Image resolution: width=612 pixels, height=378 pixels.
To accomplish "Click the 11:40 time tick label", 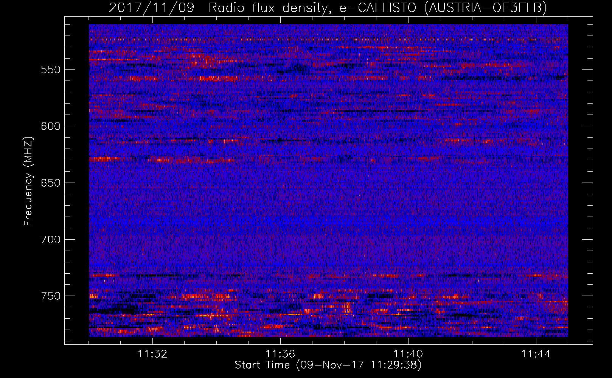I will click(408, 354).
